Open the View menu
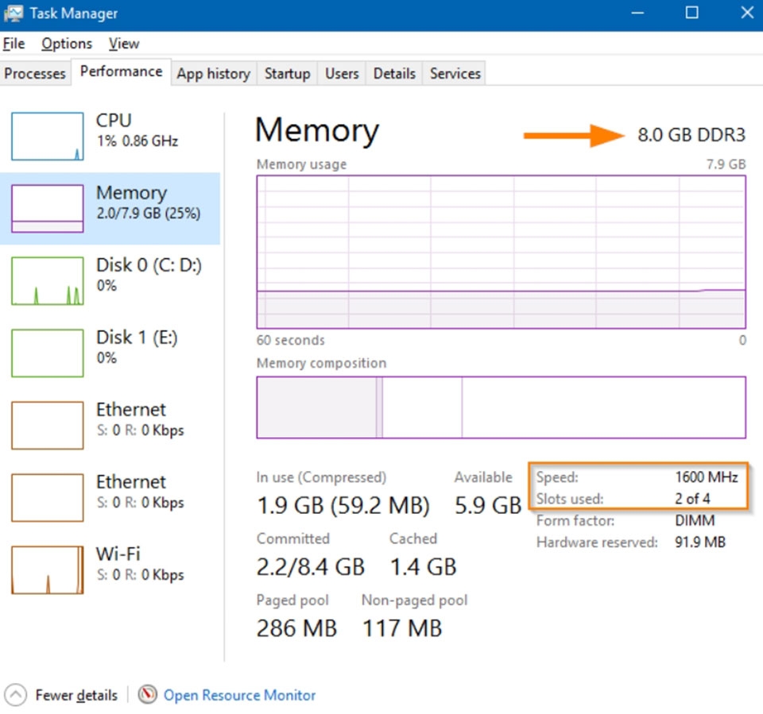This screenshot has height=714, width=763. click(124, 44)
